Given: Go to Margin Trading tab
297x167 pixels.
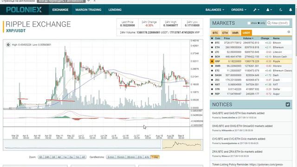Looking at the screenshot, I should point(88,10).
